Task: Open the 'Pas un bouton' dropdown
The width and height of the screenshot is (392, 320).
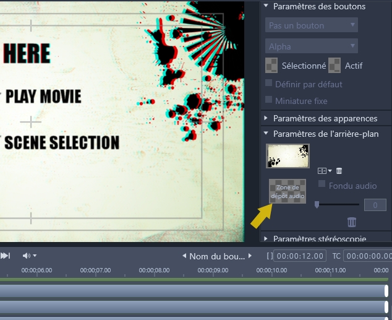Action: (312, 25)
